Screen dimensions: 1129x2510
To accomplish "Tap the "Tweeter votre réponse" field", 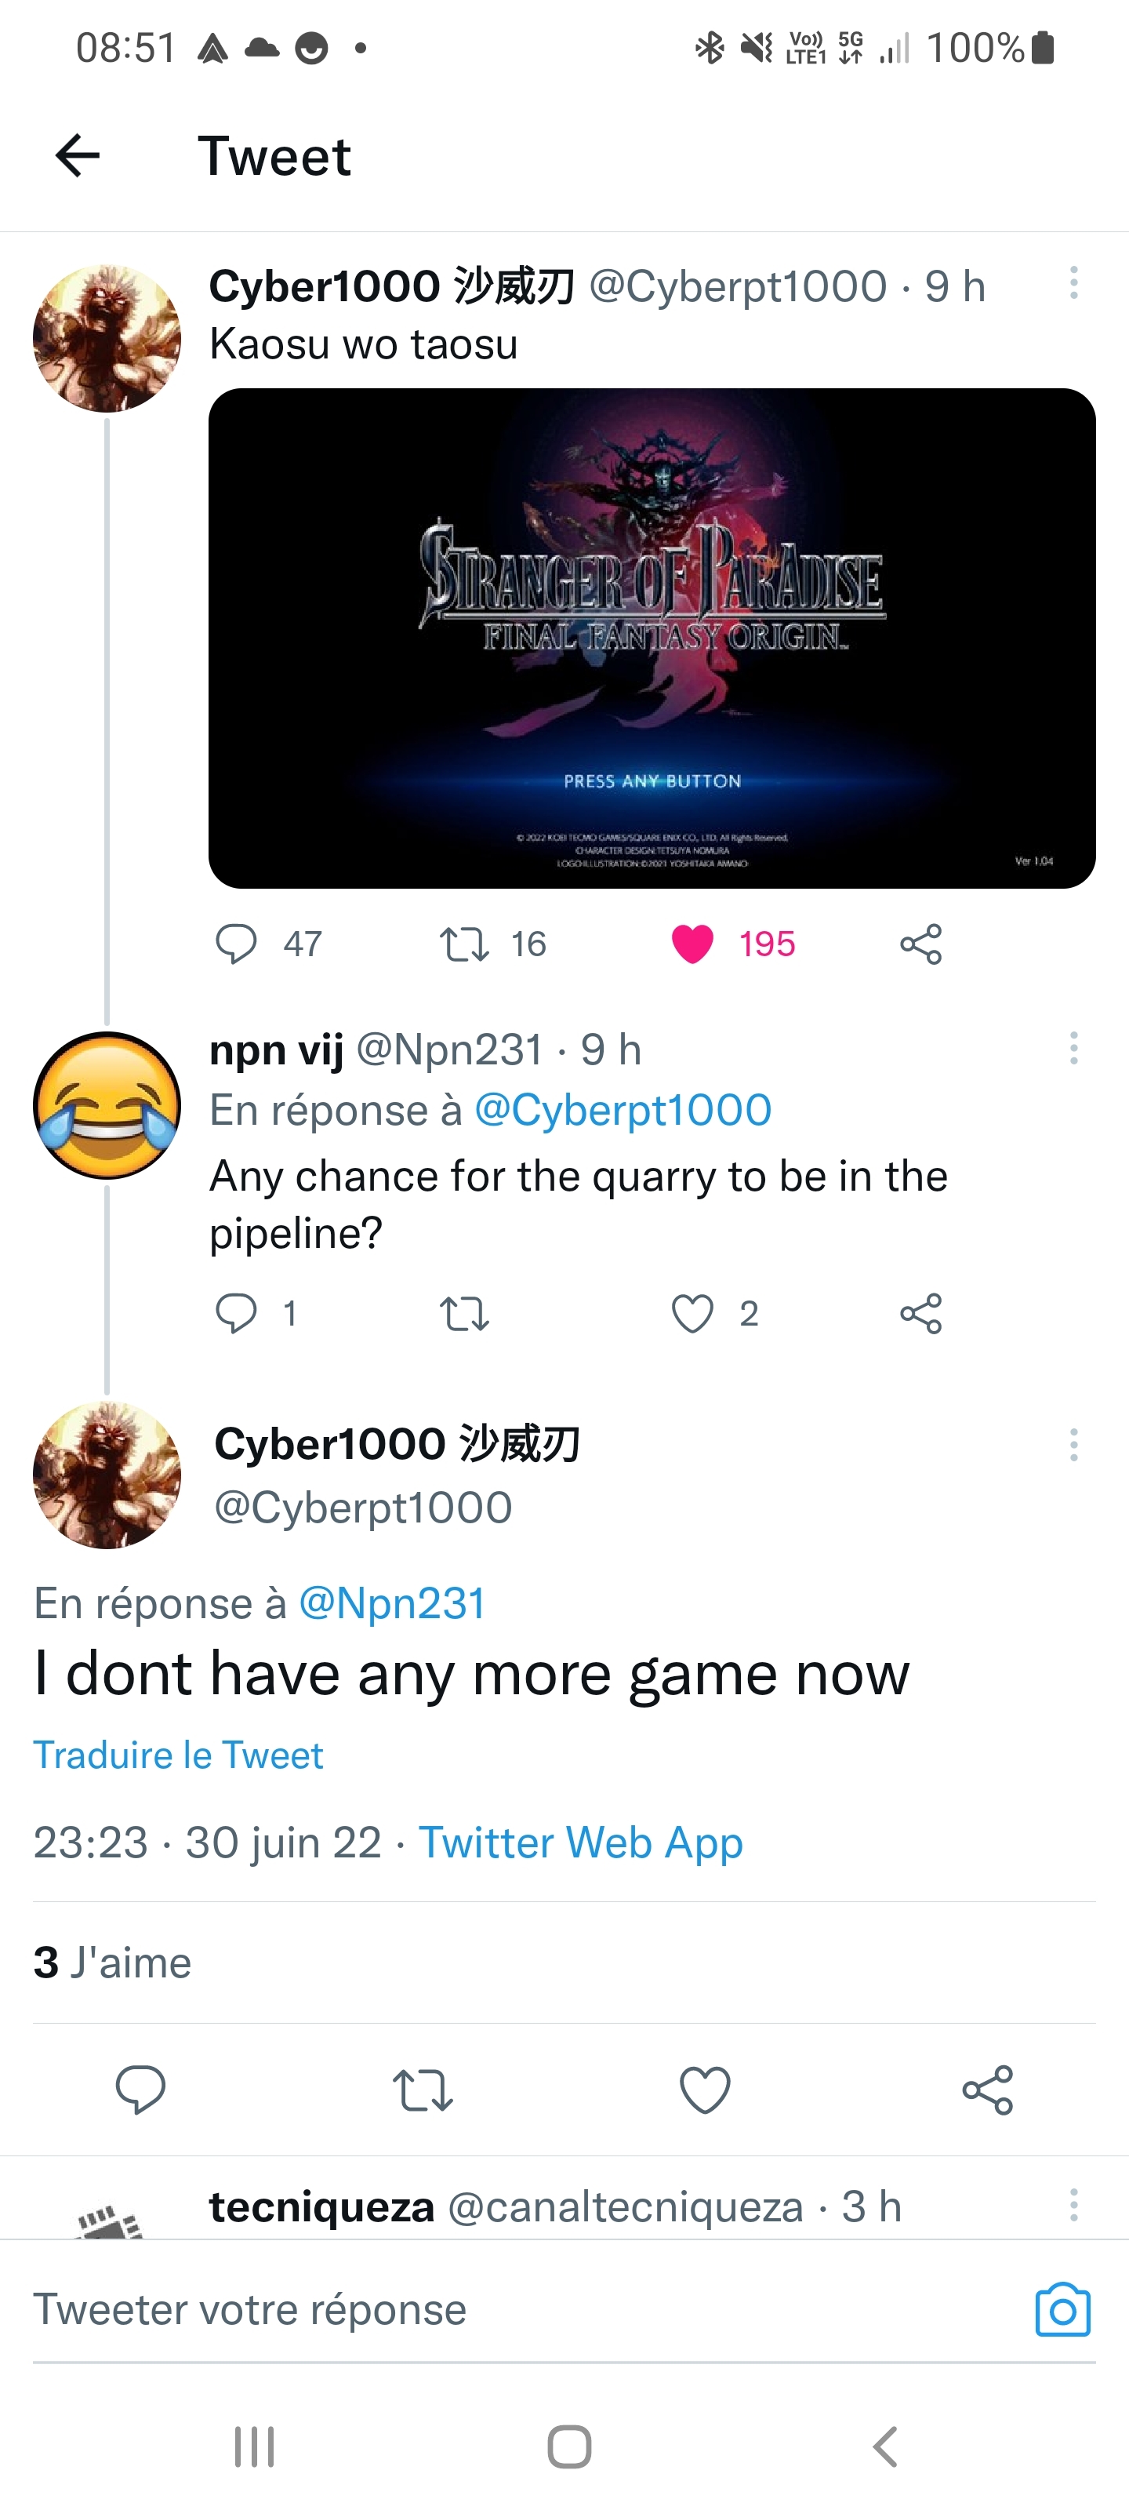I will tap(487, 2309).
